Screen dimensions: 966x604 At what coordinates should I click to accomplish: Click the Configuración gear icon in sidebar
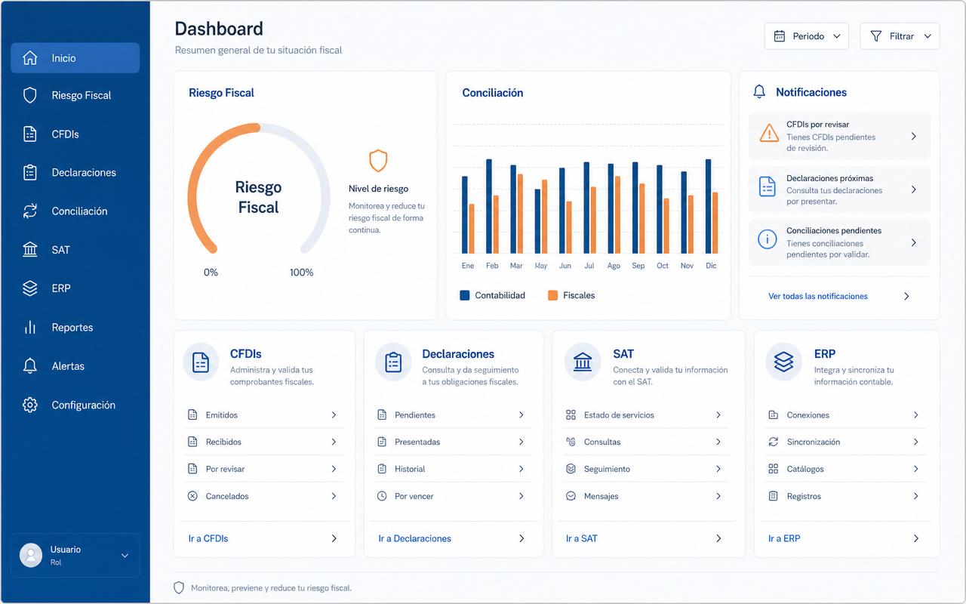tap(30, 405)
